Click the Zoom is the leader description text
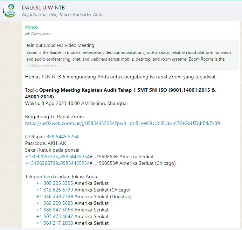Image resolution: width=242 pixels, height=230 pixels. pyautogui.click(x=129, y=56)
